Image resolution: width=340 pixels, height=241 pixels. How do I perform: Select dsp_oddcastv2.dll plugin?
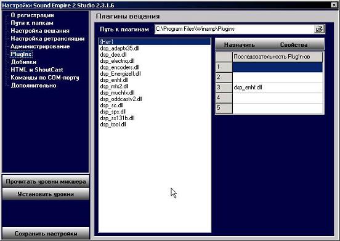(x=155, y=99)
